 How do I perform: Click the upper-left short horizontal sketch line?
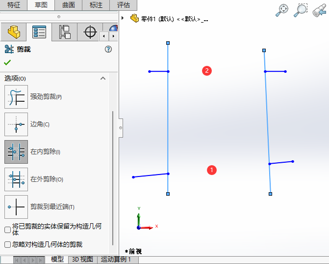pos(159,71)
